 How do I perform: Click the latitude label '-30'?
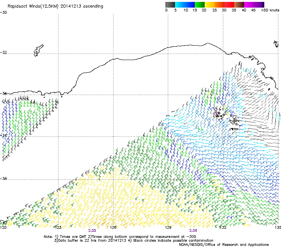click(3, 13)
